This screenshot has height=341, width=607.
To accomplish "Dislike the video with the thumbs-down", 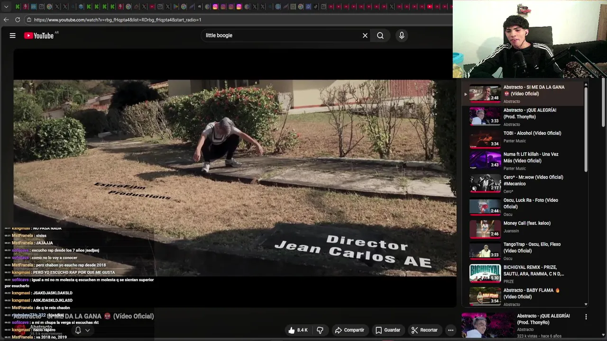I will tap(320, 330).
